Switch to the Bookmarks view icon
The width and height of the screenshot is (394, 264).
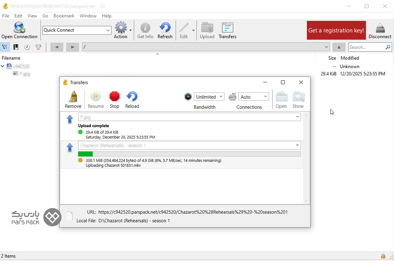click(16, 47)
